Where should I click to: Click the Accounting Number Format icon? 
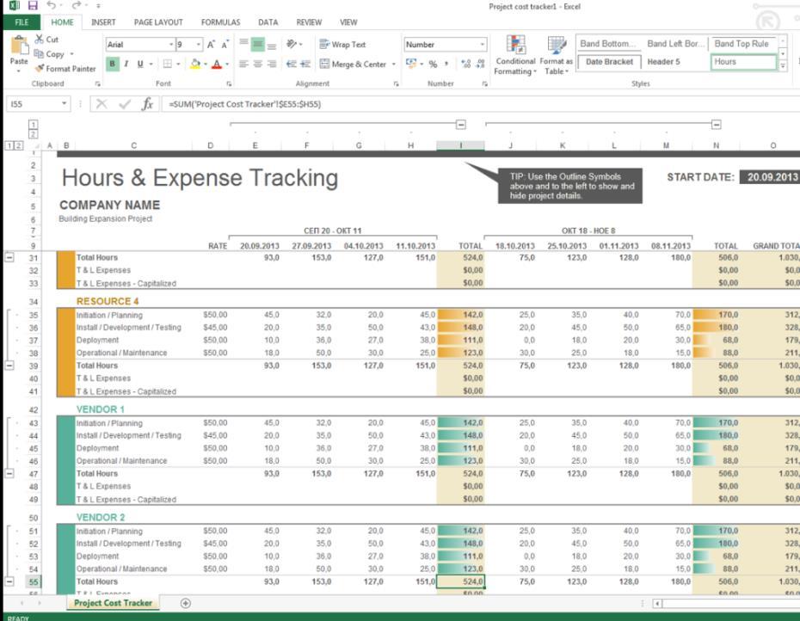[410, 64]
